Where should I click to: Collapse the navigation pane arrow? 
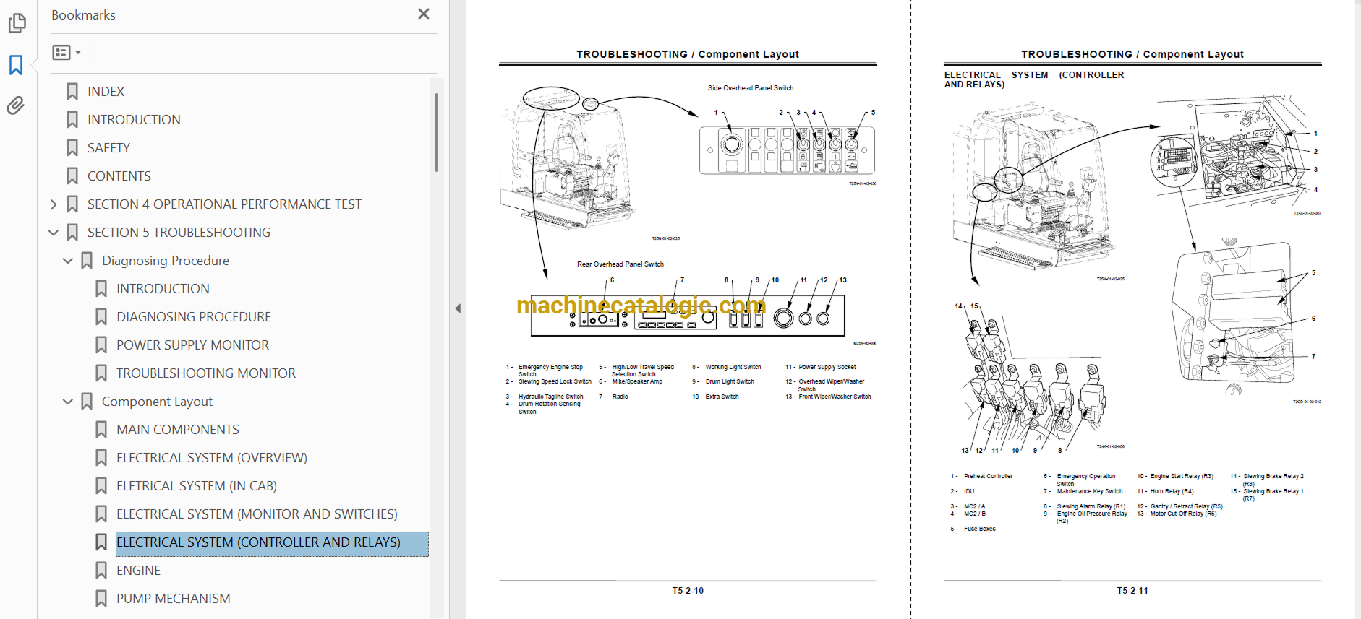(x=458, y=308)
